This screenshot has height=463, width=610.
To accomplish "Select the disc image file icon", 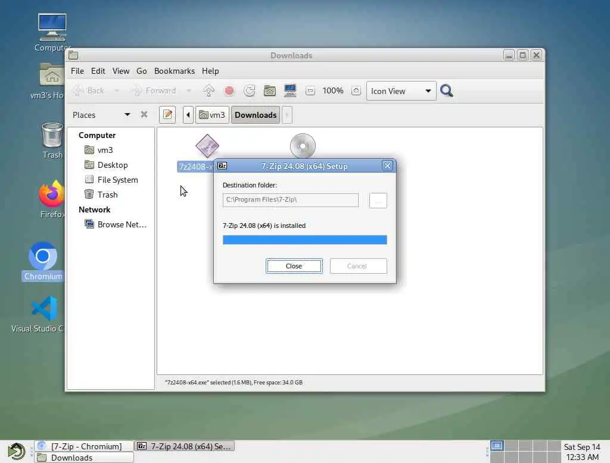I will [x=303, y=146].
